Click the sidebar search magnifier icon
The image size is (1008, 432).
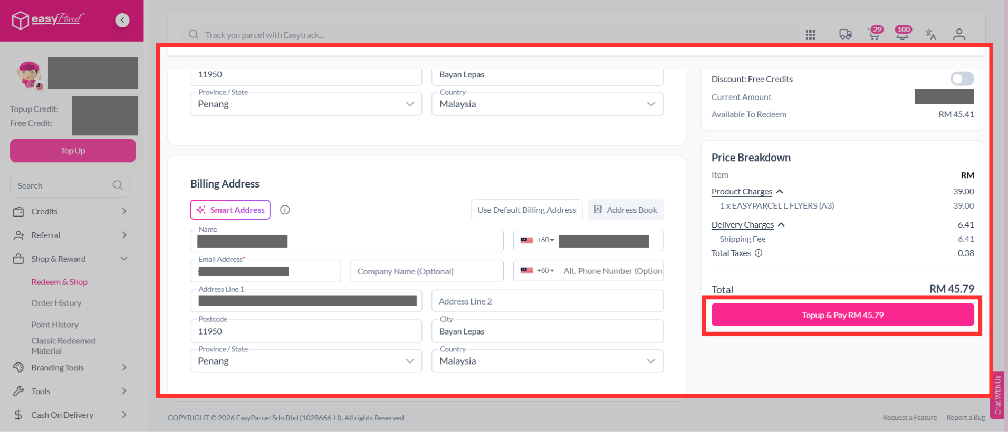(118, 185)
